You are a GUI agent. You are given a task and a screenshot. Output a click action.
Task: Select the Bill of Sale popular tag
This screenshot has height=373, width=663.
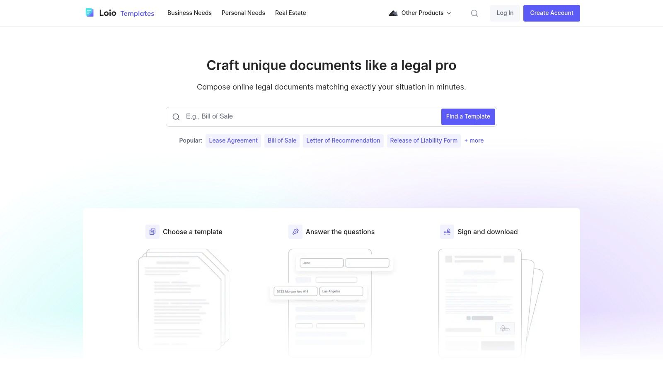click(282, 140)
